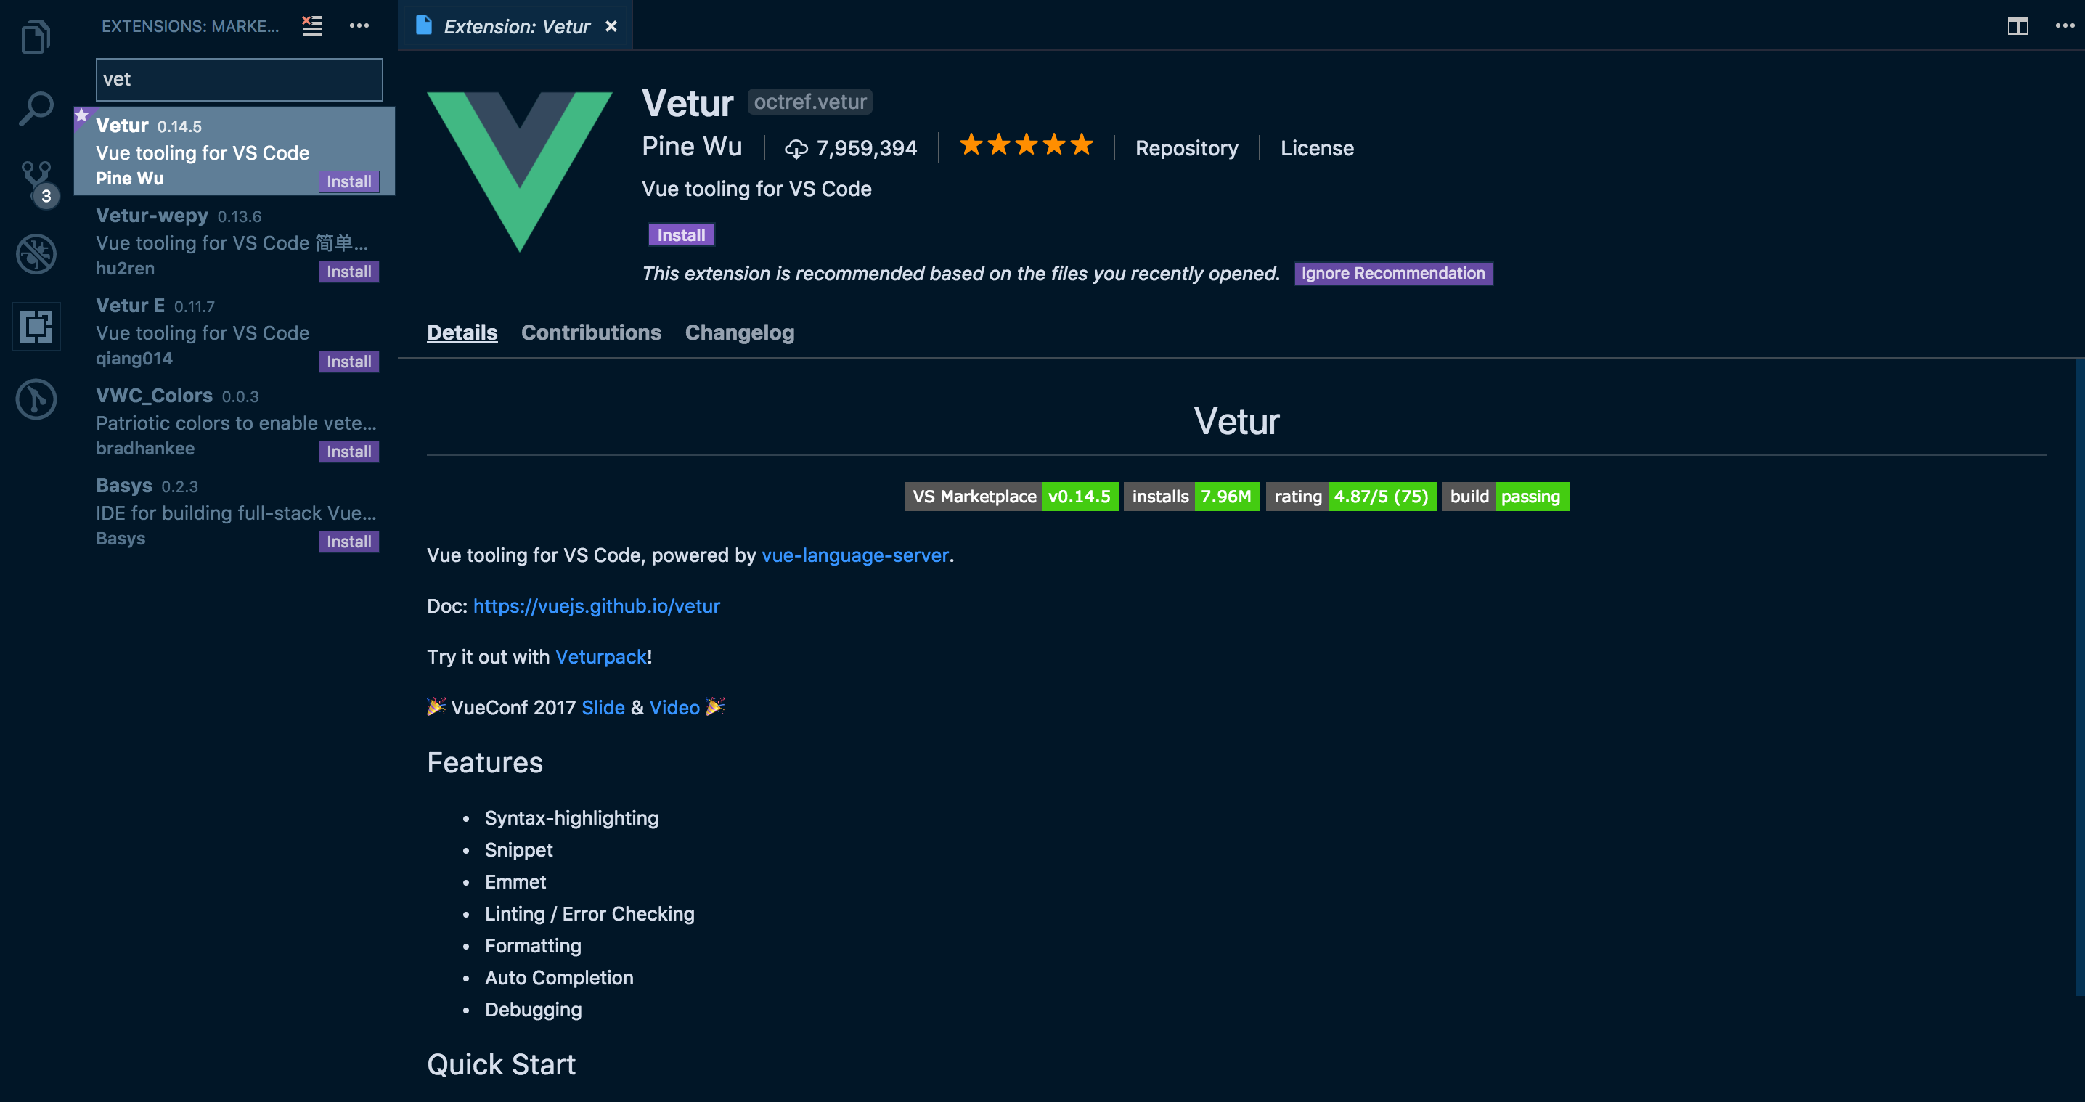Click the recommended star badge on Vetur
Screen dimensions: 2085x1102
pos(82,115)
